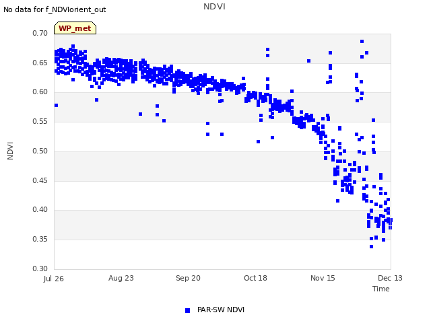Click the 0.65 y-axis tick label
Image resolution: width=431 pixels, height=323 pixels.
tap(40, 63)
